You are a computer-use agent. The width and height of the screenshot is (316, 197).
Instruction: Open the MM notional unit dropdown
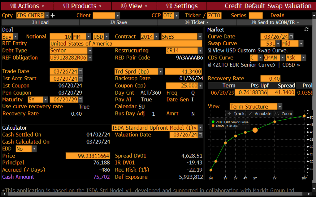click(89, 37)
